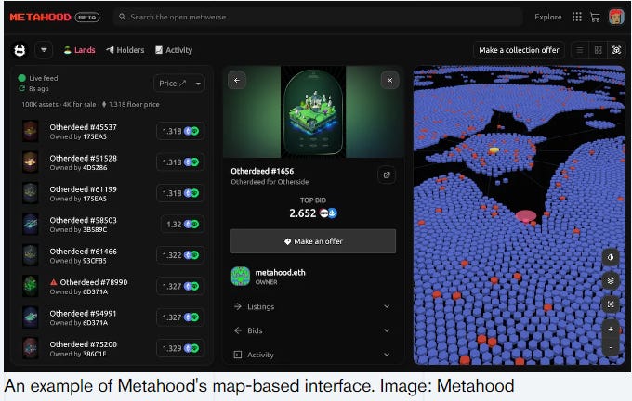Select Otherdeed #61199 listing

pos(112,193)
